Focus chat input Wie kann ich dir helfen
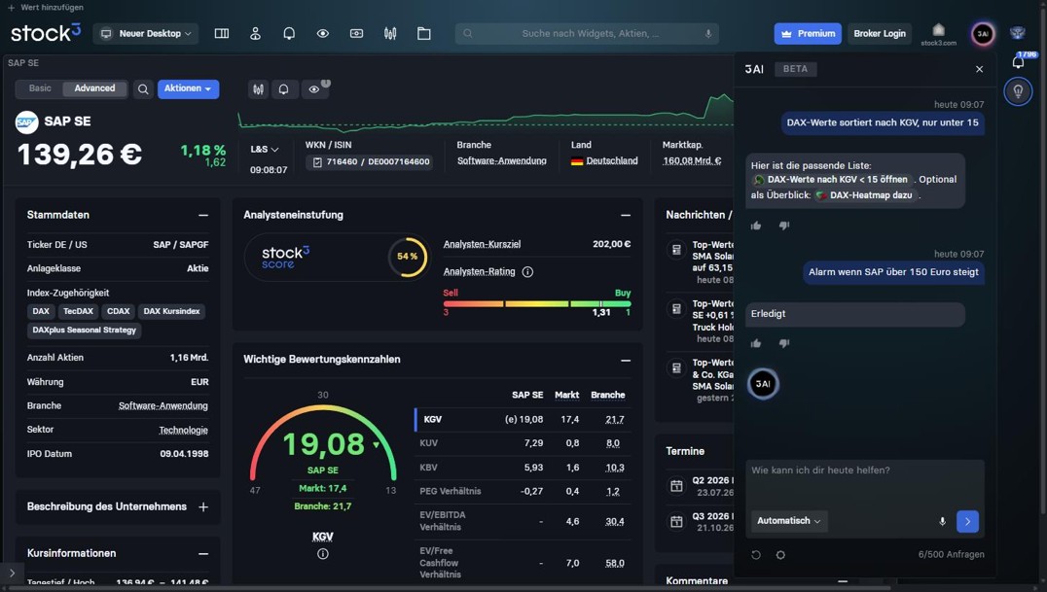Image resolution: width=1047 pixels, height=592 pixels. coord(865,482)
